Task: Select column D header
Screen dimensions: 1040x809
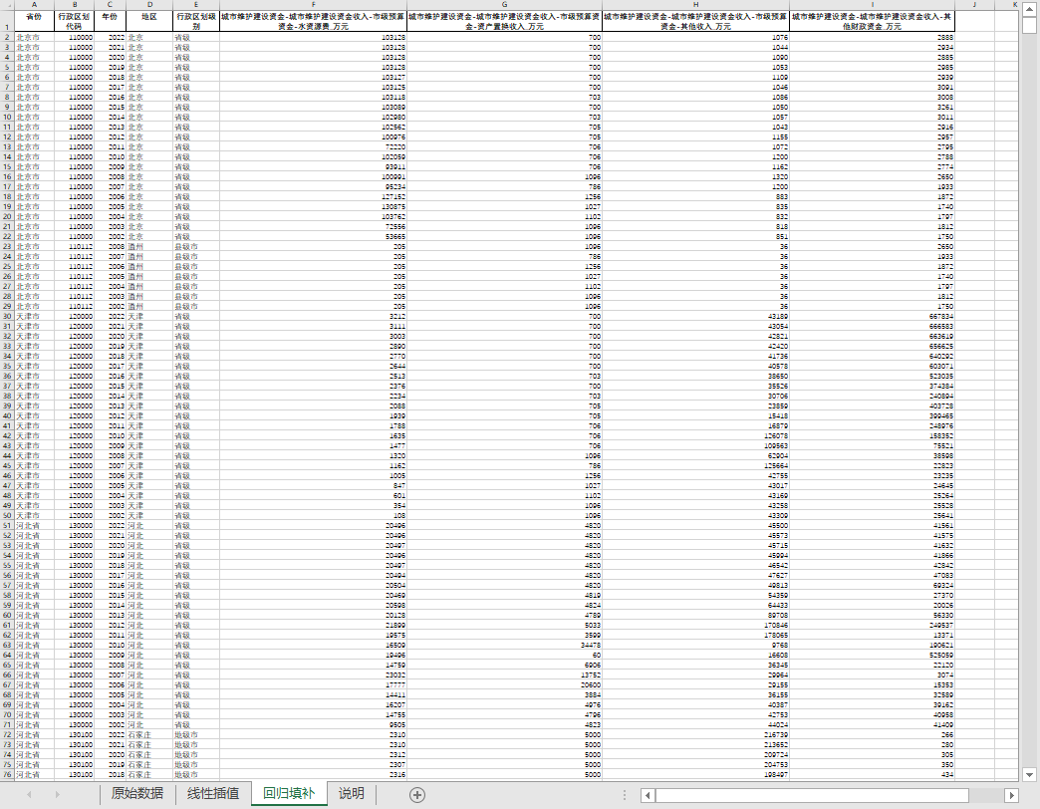Action: click(x=149, y=5)
